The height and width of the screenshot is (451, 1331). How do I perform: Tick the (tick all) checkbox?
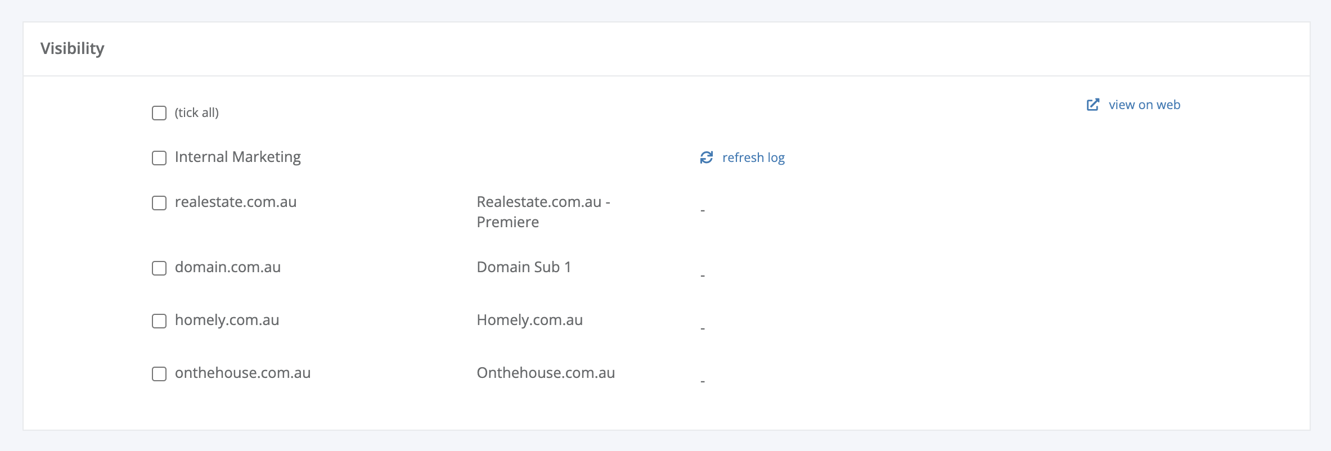click(x=159, y=113)
